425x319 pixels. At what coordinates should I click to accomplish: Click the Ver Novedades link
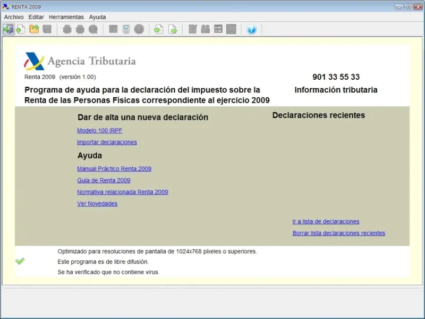tap(97, 204)
